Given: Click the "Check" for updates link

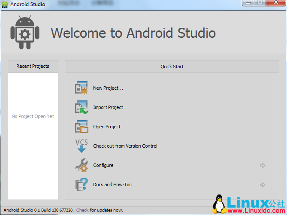Looking at the screenshot, I should [82, 210].
